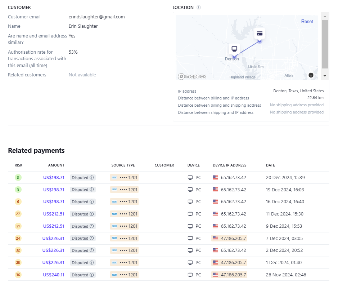Reset the location map view
The width and height of the screenshot is (338, 289).
click(307, 21)
